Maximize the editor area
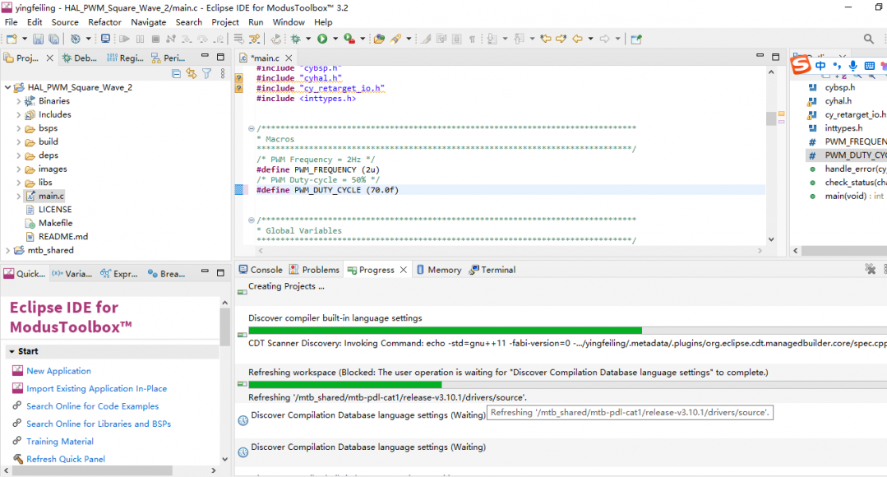The image size is (887, 477). [775, 56]
